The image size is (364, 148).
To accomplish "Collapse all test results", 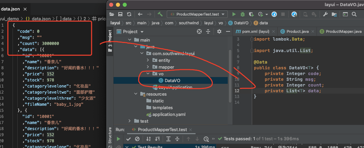I will (177, 139).
